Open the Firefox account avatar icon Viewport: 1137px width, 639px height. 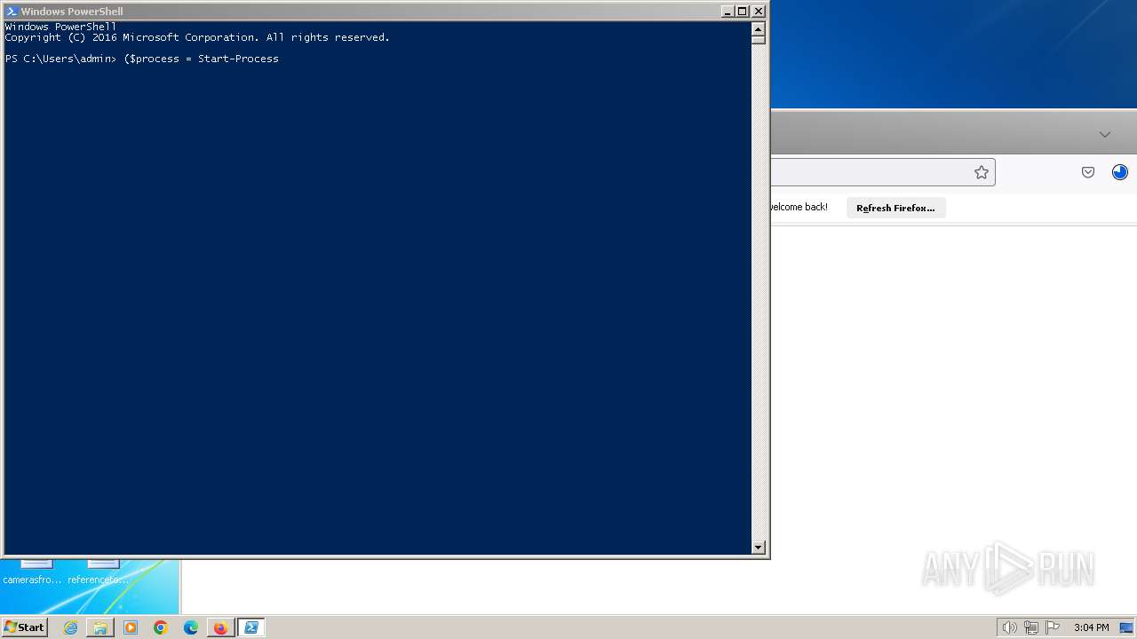1119,172
